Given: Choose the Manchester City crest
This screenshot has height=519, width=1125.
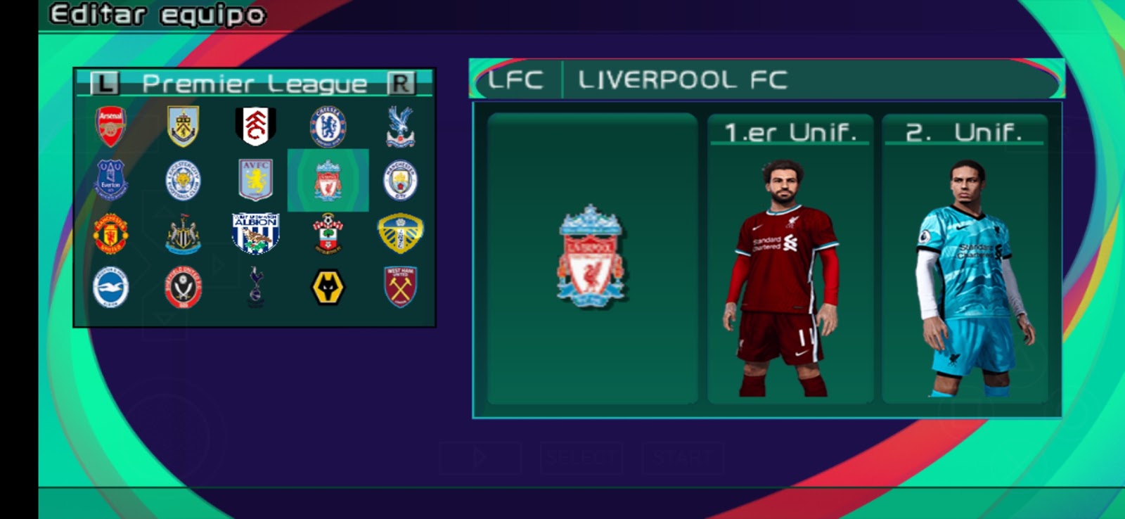Looking at the screenshot, I should click(x=401, y=181).
